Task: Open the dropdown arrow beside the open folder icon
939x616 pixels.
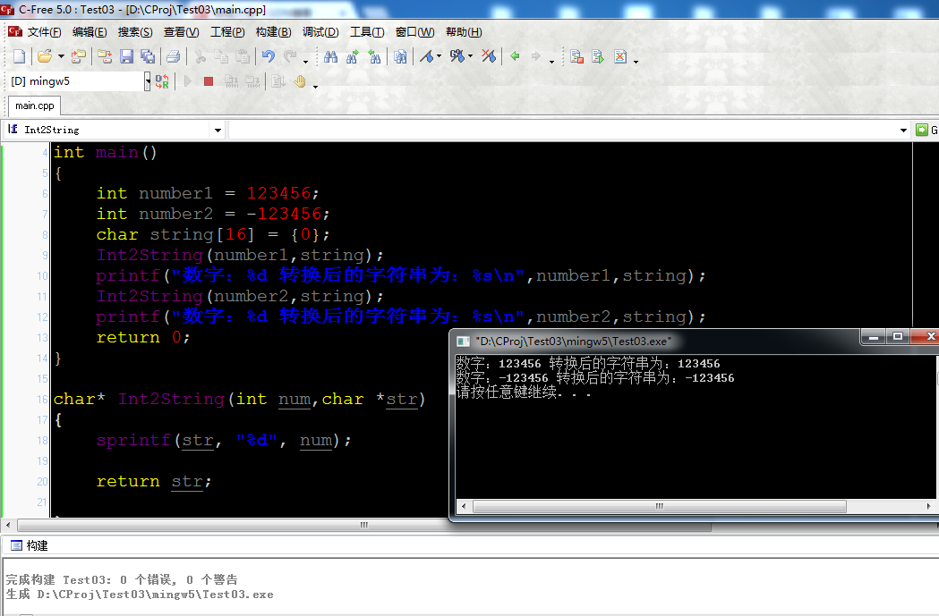Action: pyautogui.click(x=61, y=56)
